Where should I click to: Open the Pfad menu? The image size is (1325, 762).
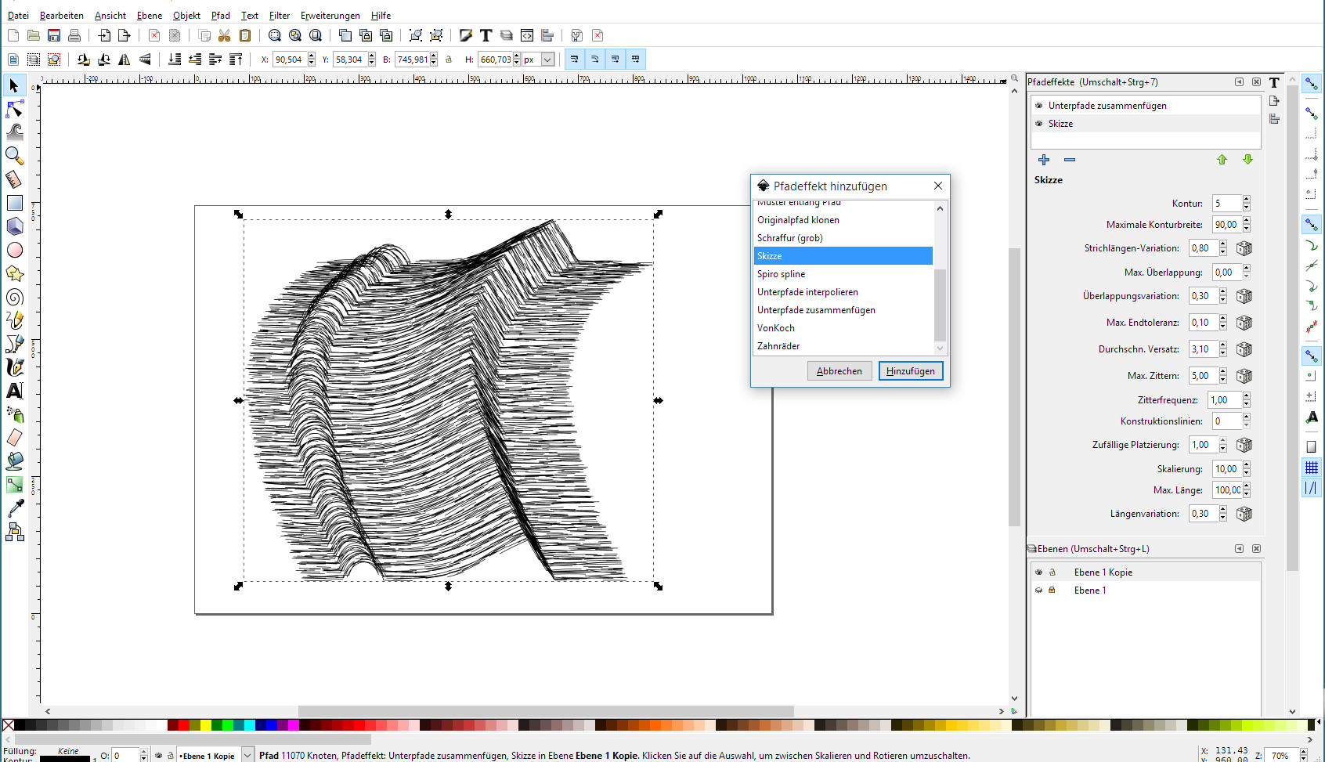[221, 15]
